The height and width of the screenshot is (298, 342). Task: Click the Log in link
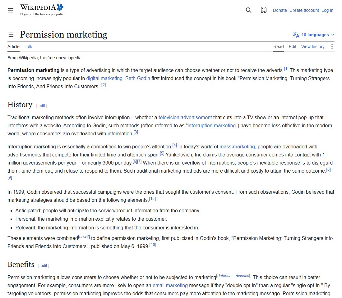tap(327, 10)
